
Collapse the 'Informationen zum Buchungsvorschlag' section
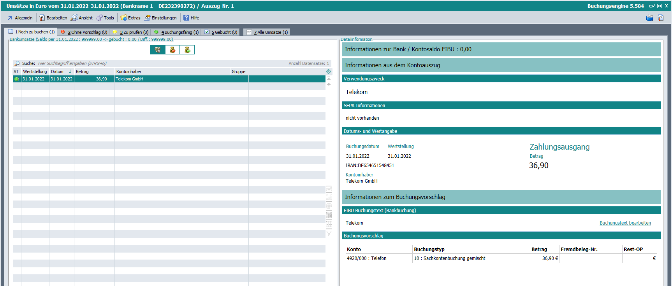pos(501,197)
